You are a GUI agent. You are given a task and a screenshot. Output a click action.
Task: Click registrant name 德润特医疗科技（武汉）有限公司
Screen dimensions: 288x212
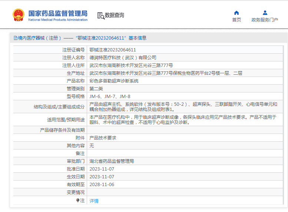coord(123,58)
